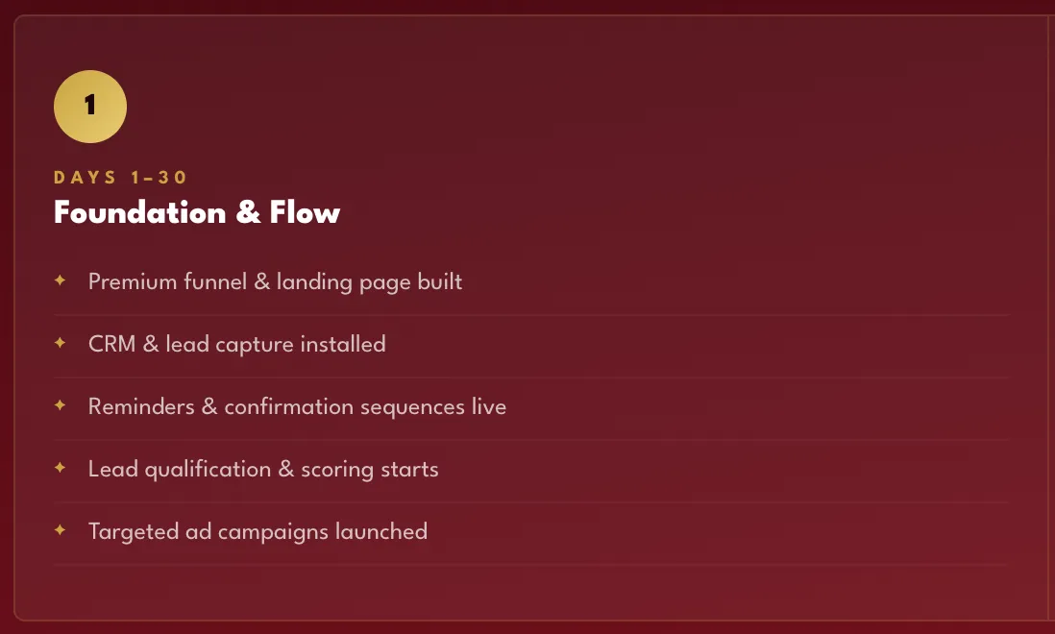Select the Premium funnel & landing page built text
This screenshot has height=634, width=1055.
pos(275,281)
